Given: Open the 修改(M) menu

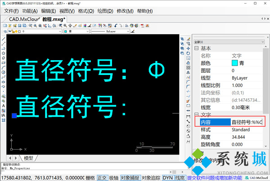Looking at the screenshot, I should pyautogui.click(x=125, y=11).
